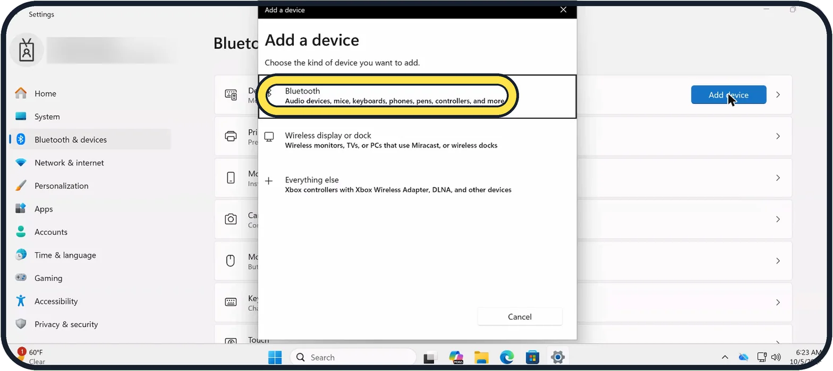
Task: Expand the Keyboard row chevron
Action: click(x=778, y=302)
